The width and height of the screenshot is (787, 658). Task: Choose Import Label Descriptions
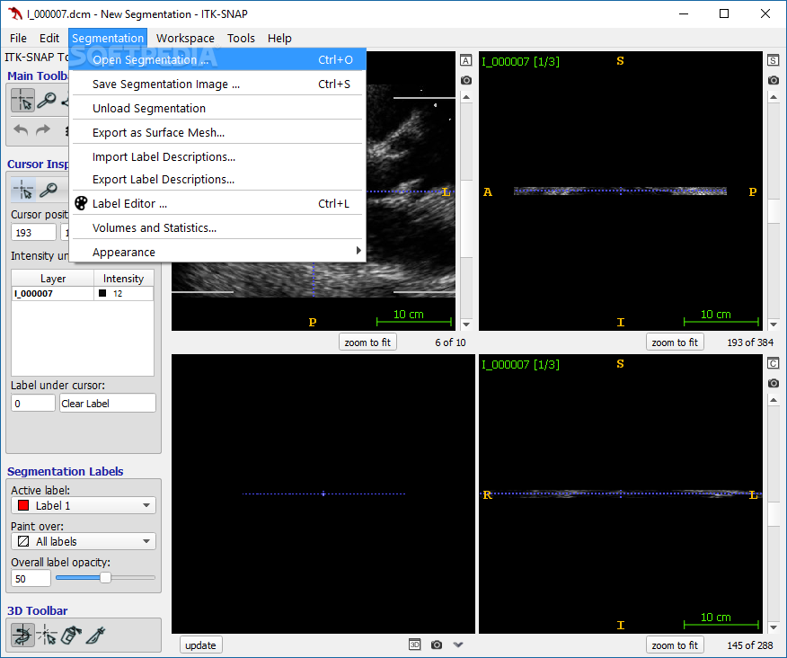click(x=217, y=156)
